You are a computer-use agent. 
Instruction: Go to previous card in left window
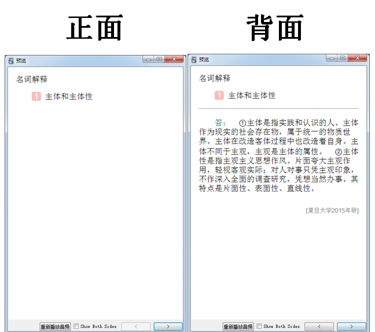pos(136,326)
